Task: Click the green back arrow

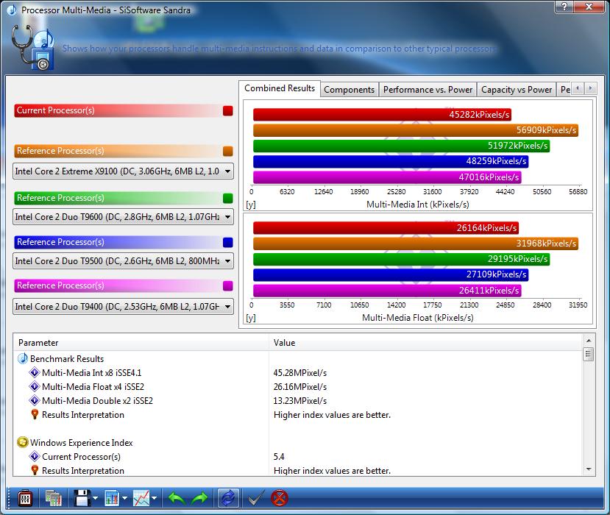Action: coord(177,498)
